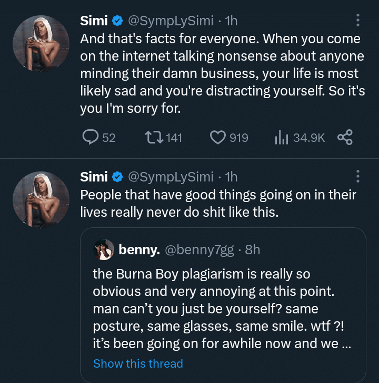Open benny. display name in quoted tweet
The height and width of the screenshot is (383, 379).
point(139,250)
